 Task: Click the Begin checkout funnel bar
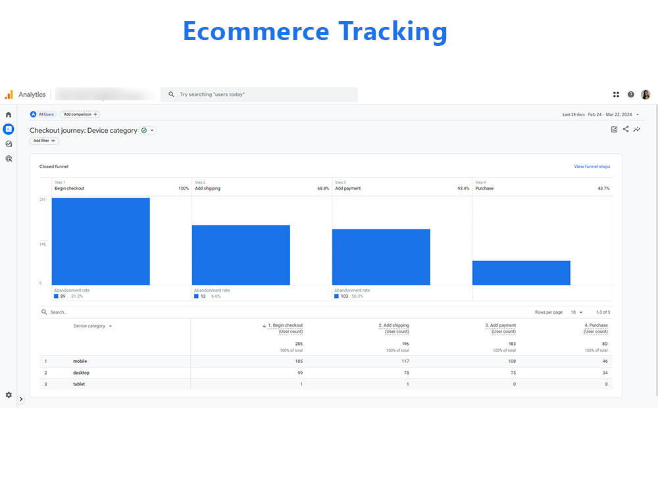coord(101,241)
